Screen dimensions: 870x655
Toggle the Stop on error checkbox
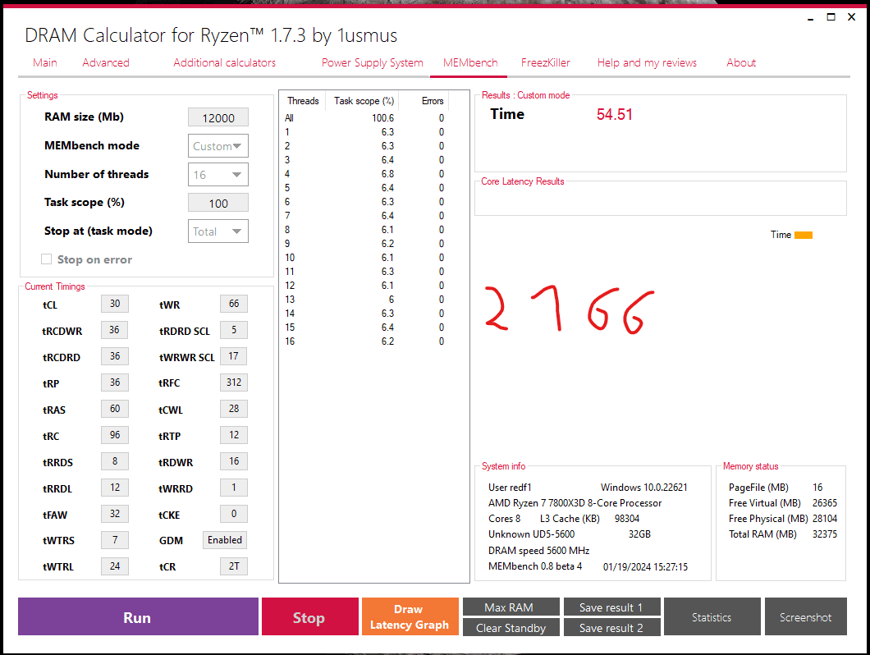coord(47,259)
